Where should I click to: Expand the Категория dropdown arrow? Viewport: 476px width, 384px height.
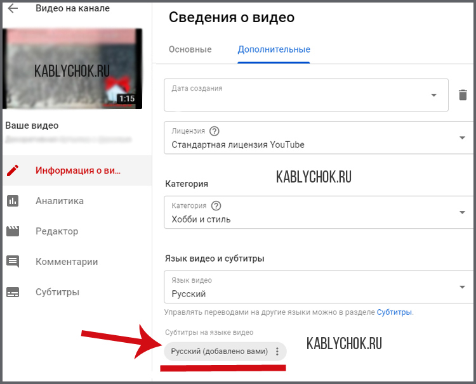462,212
